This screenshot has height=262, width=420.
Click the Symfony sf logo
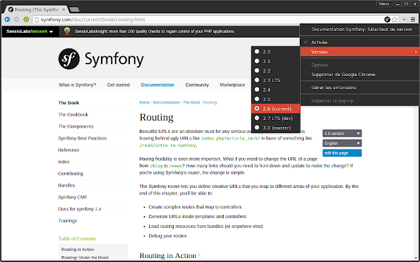tap(69, 59)
